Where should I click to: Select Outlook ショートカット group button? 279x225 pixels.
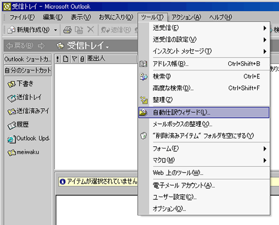coord(28,59)
